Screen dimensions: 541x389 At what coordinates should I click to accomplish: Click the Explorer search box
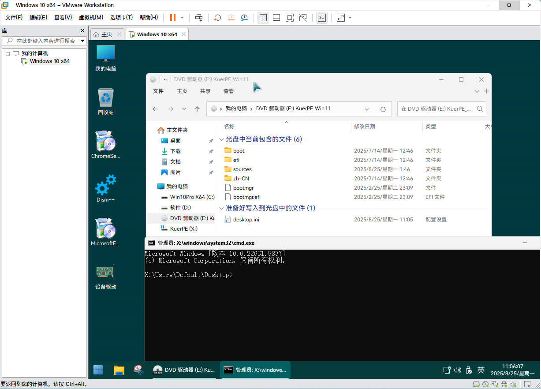point(442,109)
